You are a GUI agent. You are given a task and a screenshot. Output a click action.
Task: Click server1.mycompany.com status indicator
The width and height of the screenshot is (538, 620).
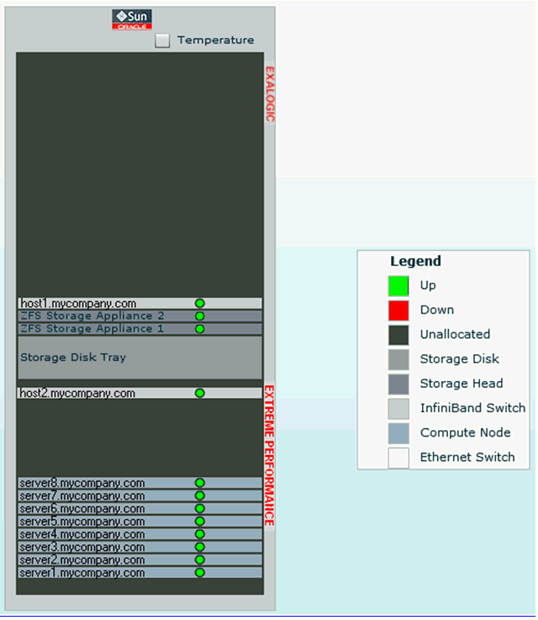tap(200, 573)
